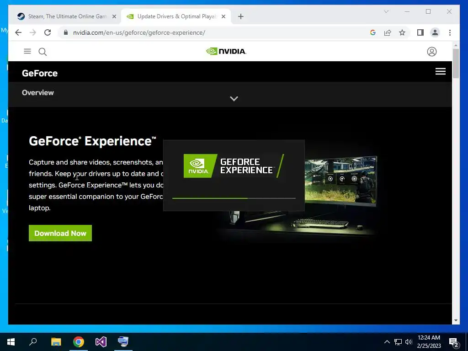468x351 pixels.
Task: Close the Steam tab
Action: (x=114, y=16)
